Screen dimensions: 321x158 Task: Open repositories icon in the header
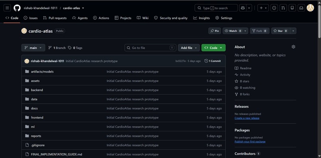(x=292, y=8)
